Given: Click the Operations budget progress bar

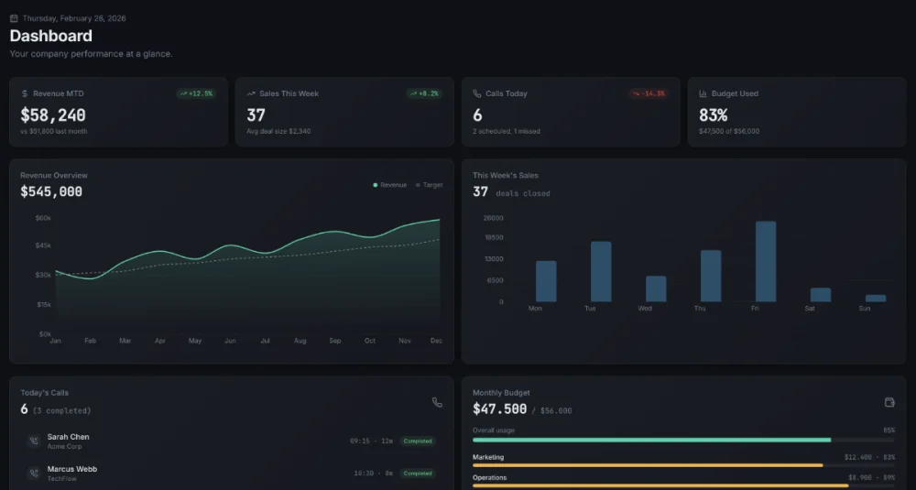Looking at the screenshot, I should click(683, 486).
